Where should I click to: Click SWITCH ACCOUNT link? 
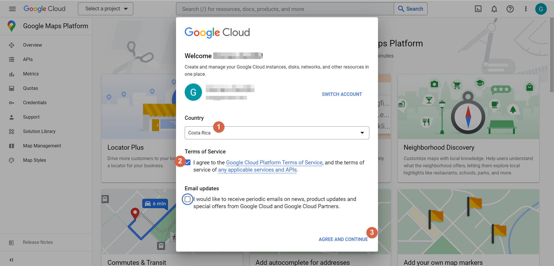click(342, 94)
